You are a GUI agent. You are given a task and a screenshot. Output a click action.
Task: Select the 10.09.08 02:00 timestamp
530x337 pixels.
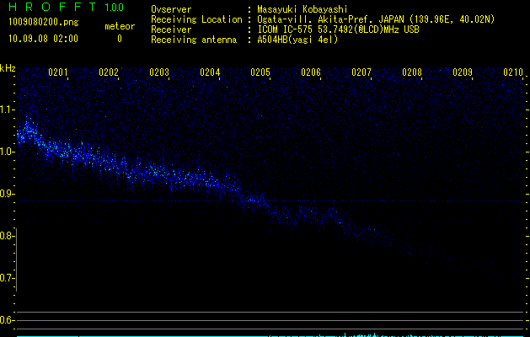click(43, 39)
